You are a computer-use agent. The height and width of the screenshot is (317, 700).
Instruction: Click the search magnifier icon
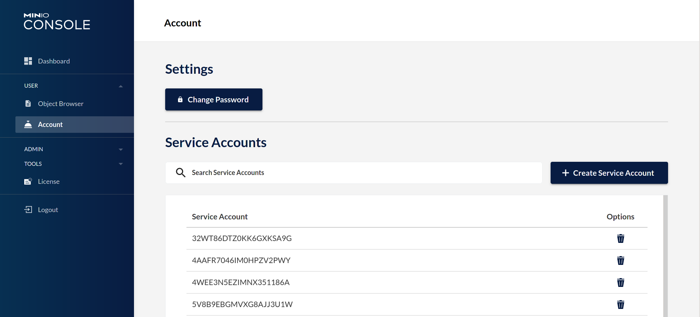pyautogui.click(x=181, y=172)
